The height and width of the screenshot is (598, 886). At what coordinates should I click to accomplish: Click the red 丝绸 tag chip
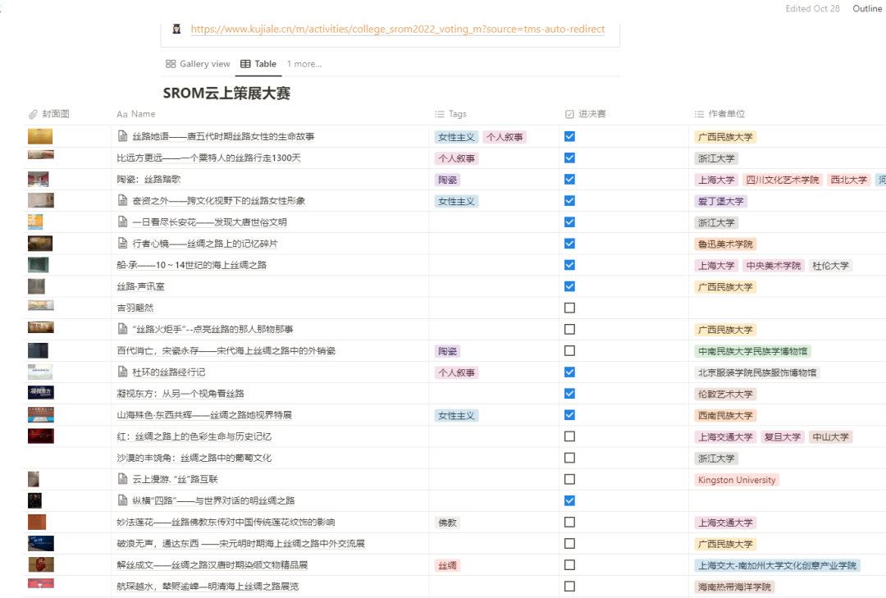coord(447,565)
